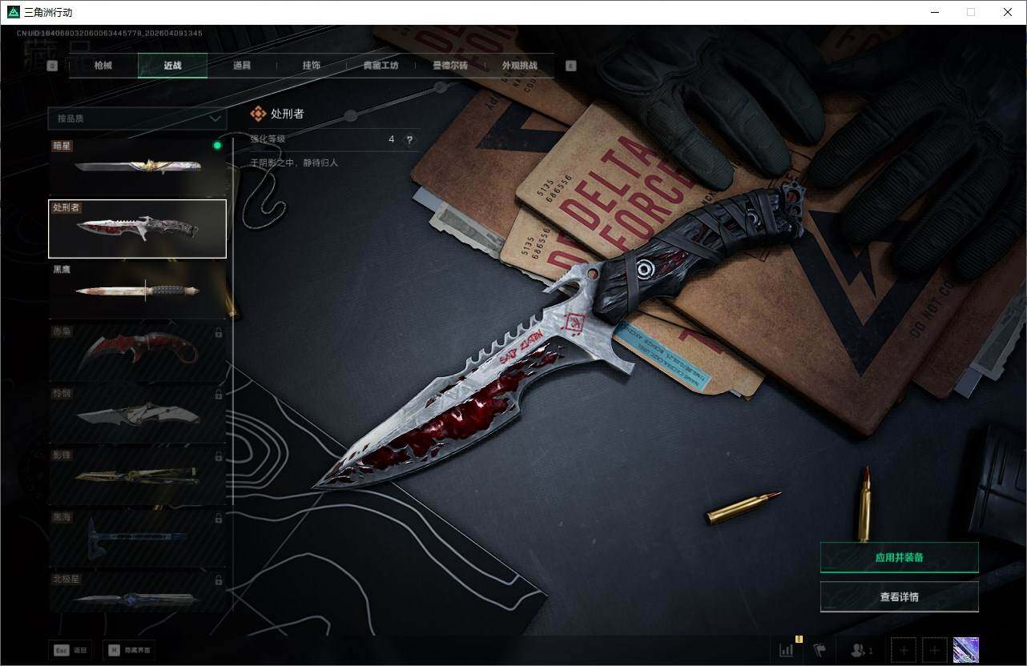Switch to the 枪械 tab
Viewport: 1027px width, 666px height.
coord(103,66)
